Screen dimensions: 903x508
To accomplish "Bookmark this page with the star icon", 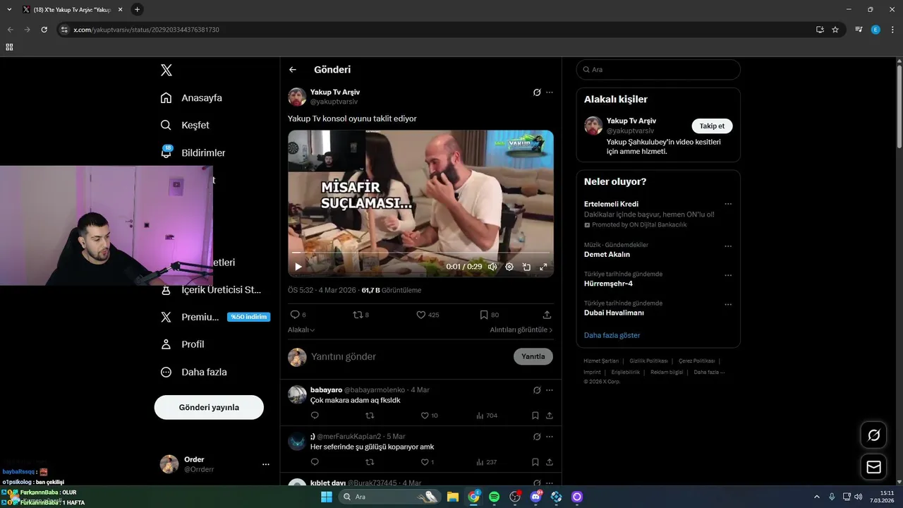I will [x=835, y=30].
